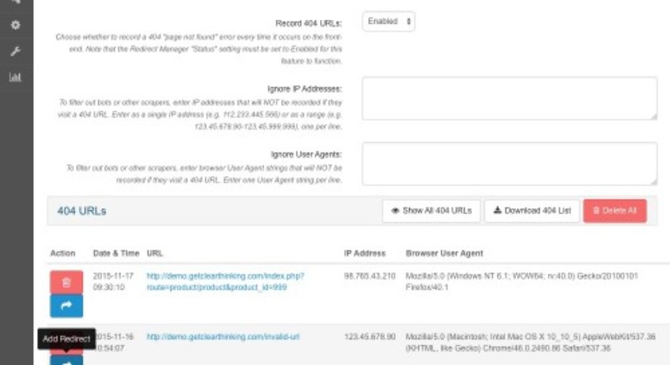Click the Show All 404 URLs button
This screenshot has width=670, height=365.
click(431, 211)
